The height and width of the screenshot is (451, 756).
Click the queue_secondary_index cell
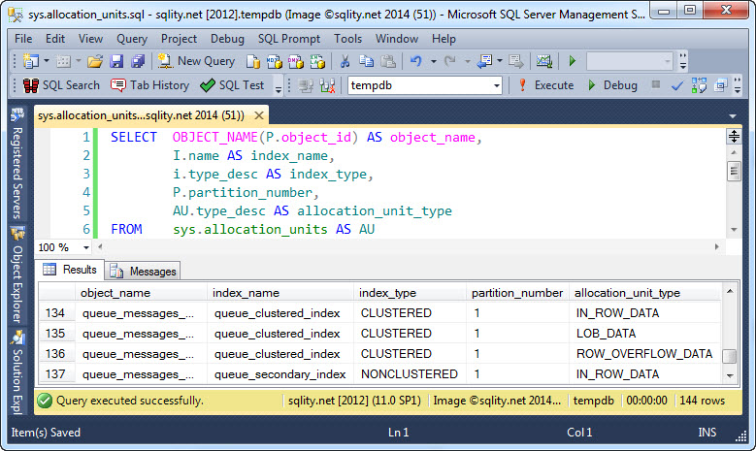[280, 374]
